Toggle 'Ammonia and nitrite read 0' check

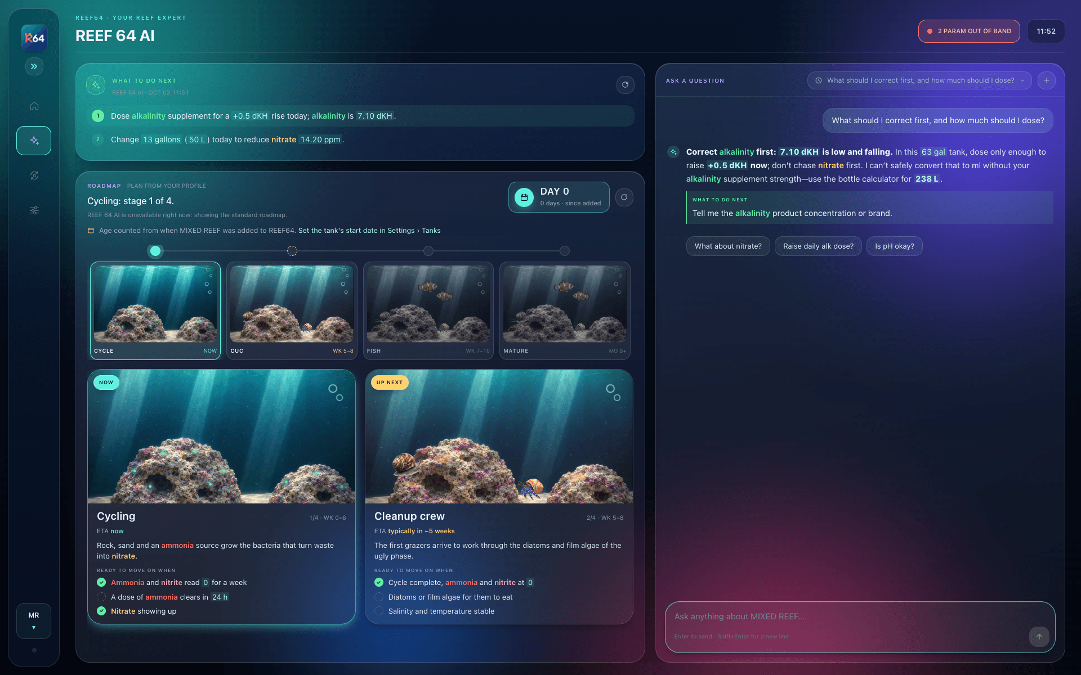point(101,583)
